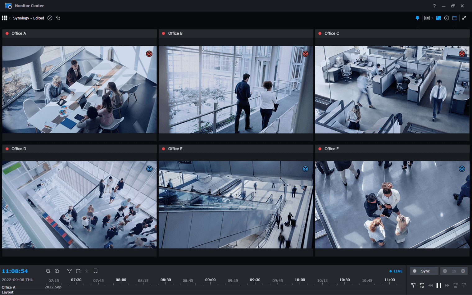This screenshot has height=295, width=472.
Task: Pause the video playback
Action: click(x=439, y=285)
